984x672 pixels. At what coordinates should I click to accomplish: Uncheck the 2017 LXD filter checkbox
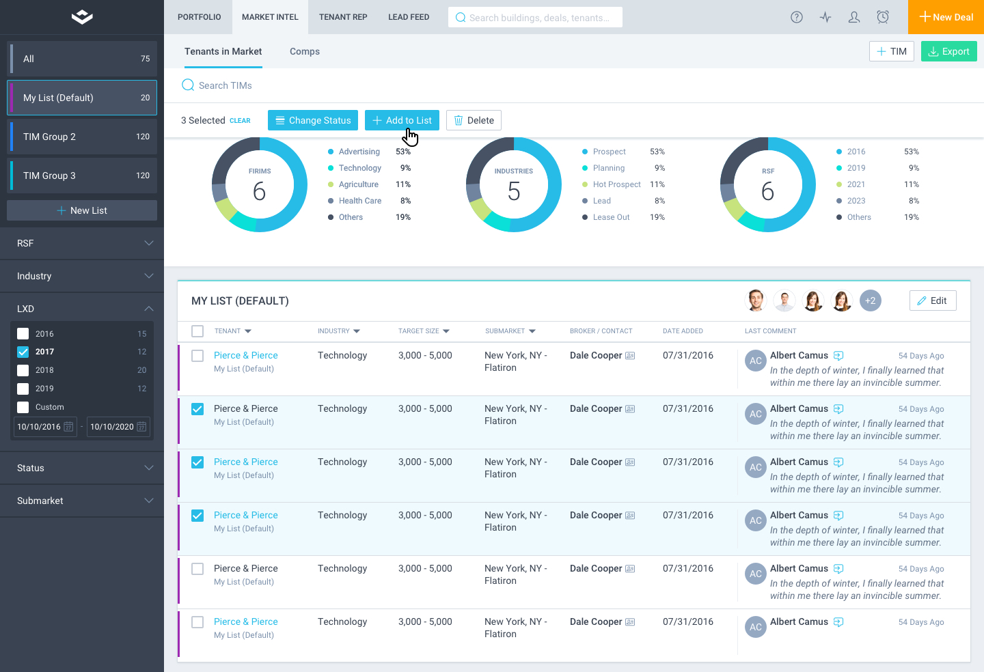coord(23,352)
